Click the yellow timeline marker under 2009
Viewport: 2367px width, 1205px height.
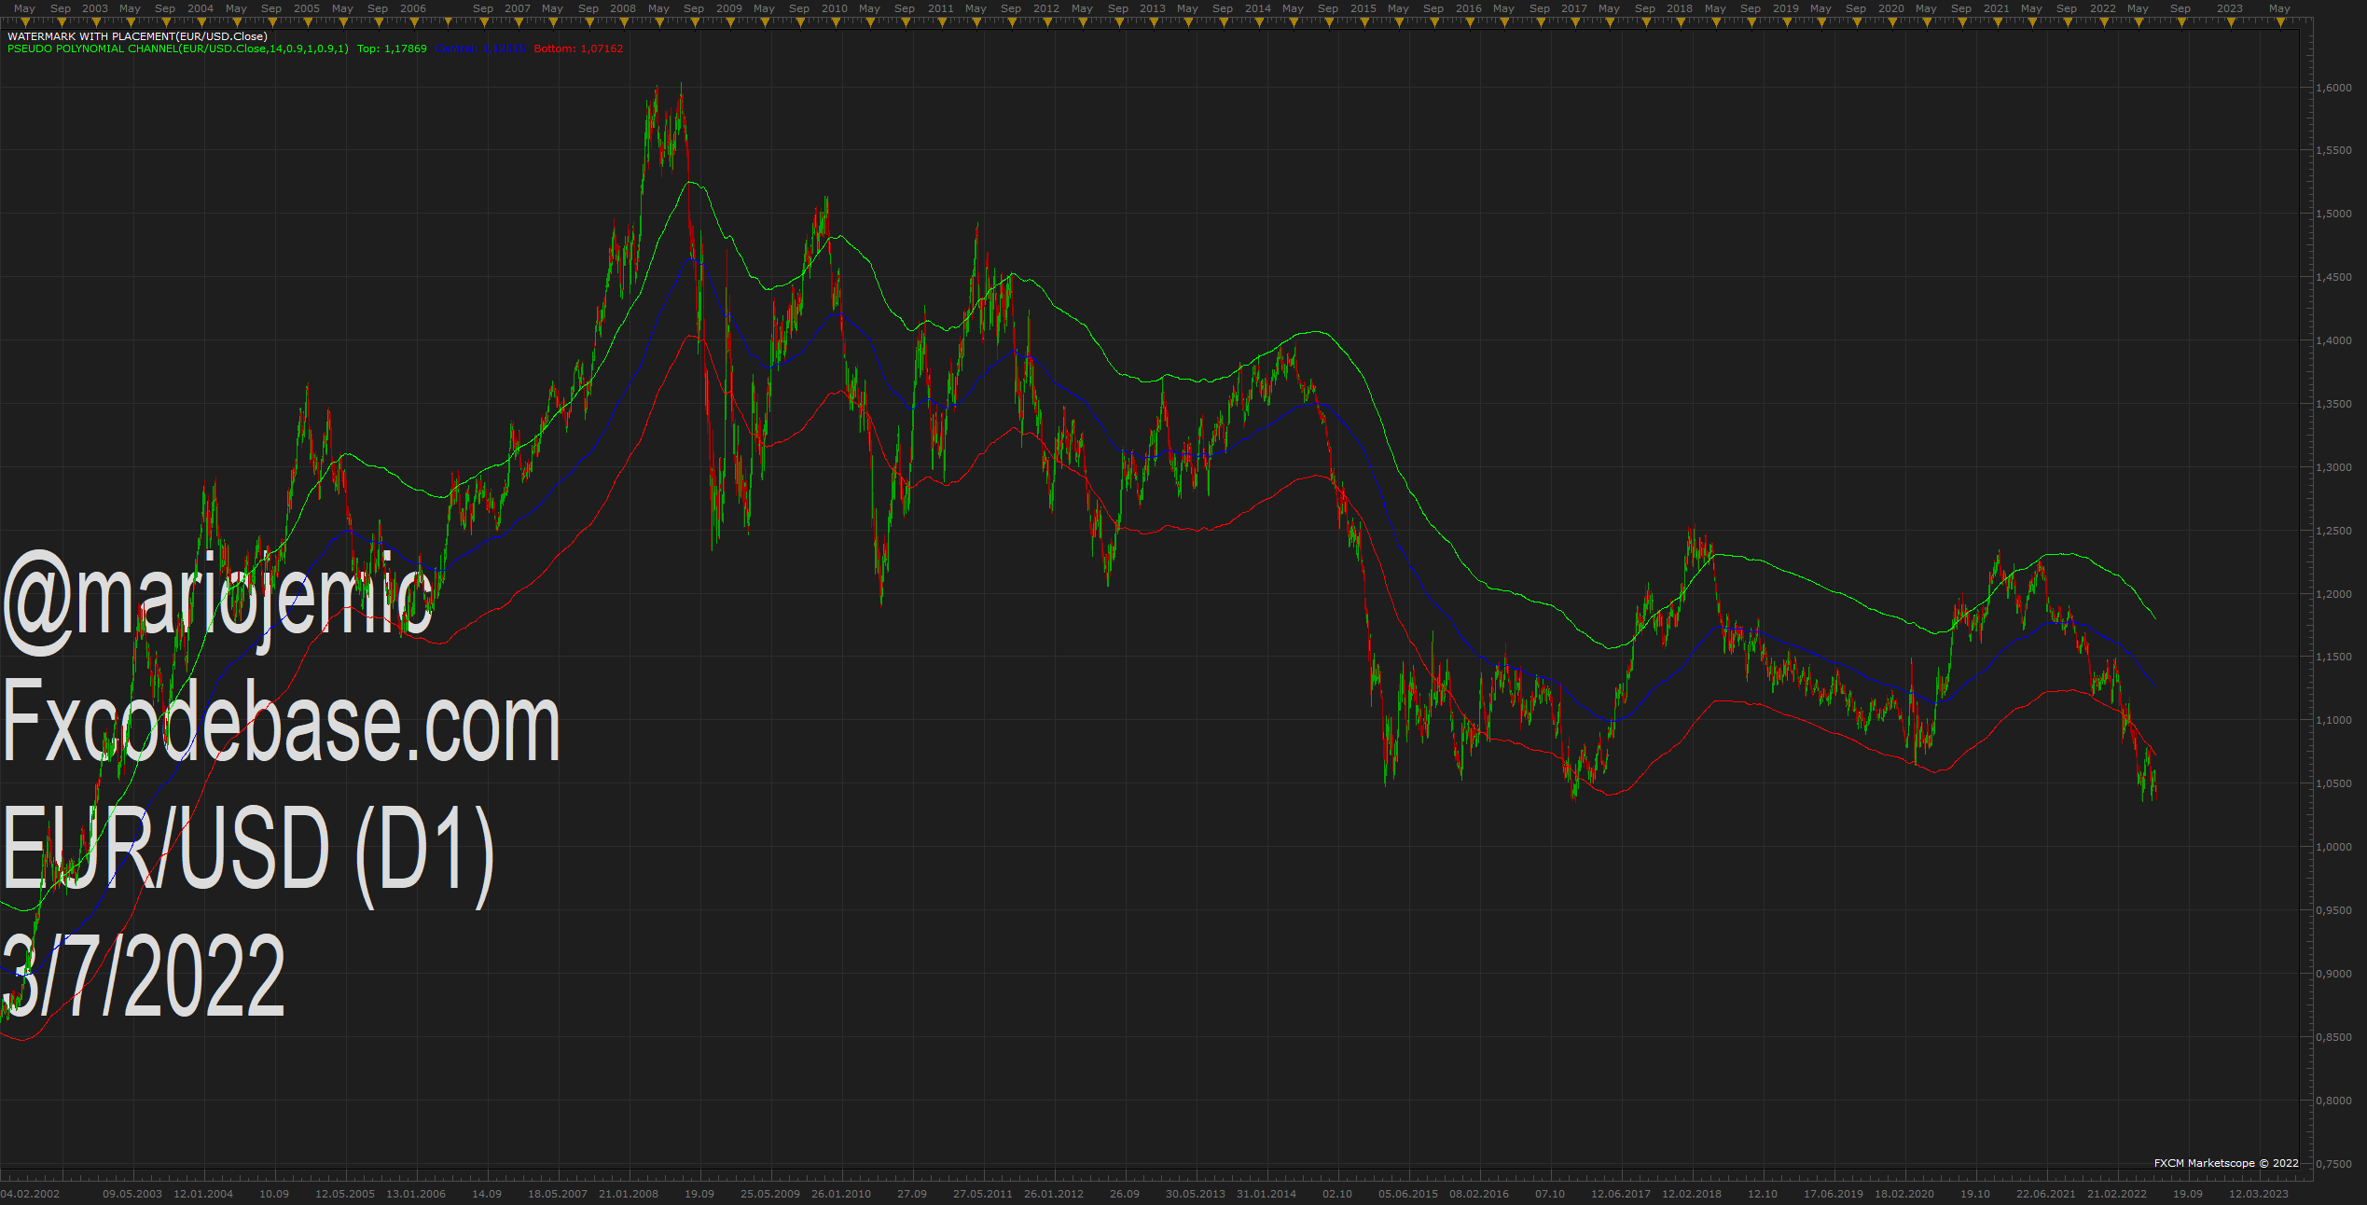(x=730, y=21)
